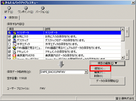Image resolution: width=136 pixels, height=101 pixels.
Task: Click the テストデータ description cell
Action: (x=82, y=33)
